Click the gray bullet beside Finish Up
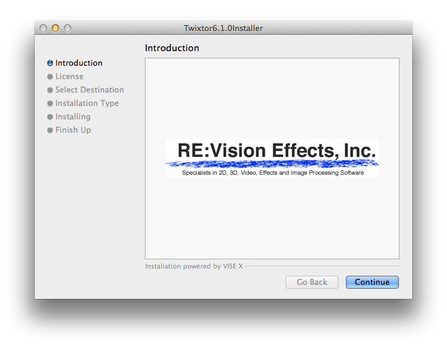The height and width of the screenshot is (347, 447). (50, 130)
